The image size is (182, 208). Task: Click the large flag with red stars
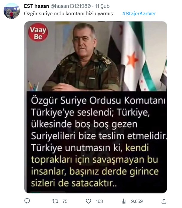coord(134,56)
